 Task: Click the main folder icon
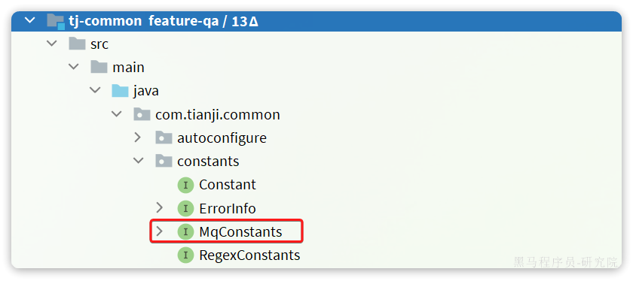point(99,67)
